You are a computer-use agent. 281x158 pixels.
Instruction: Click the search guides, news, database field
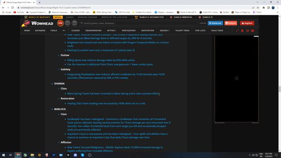tap(139, 23)
